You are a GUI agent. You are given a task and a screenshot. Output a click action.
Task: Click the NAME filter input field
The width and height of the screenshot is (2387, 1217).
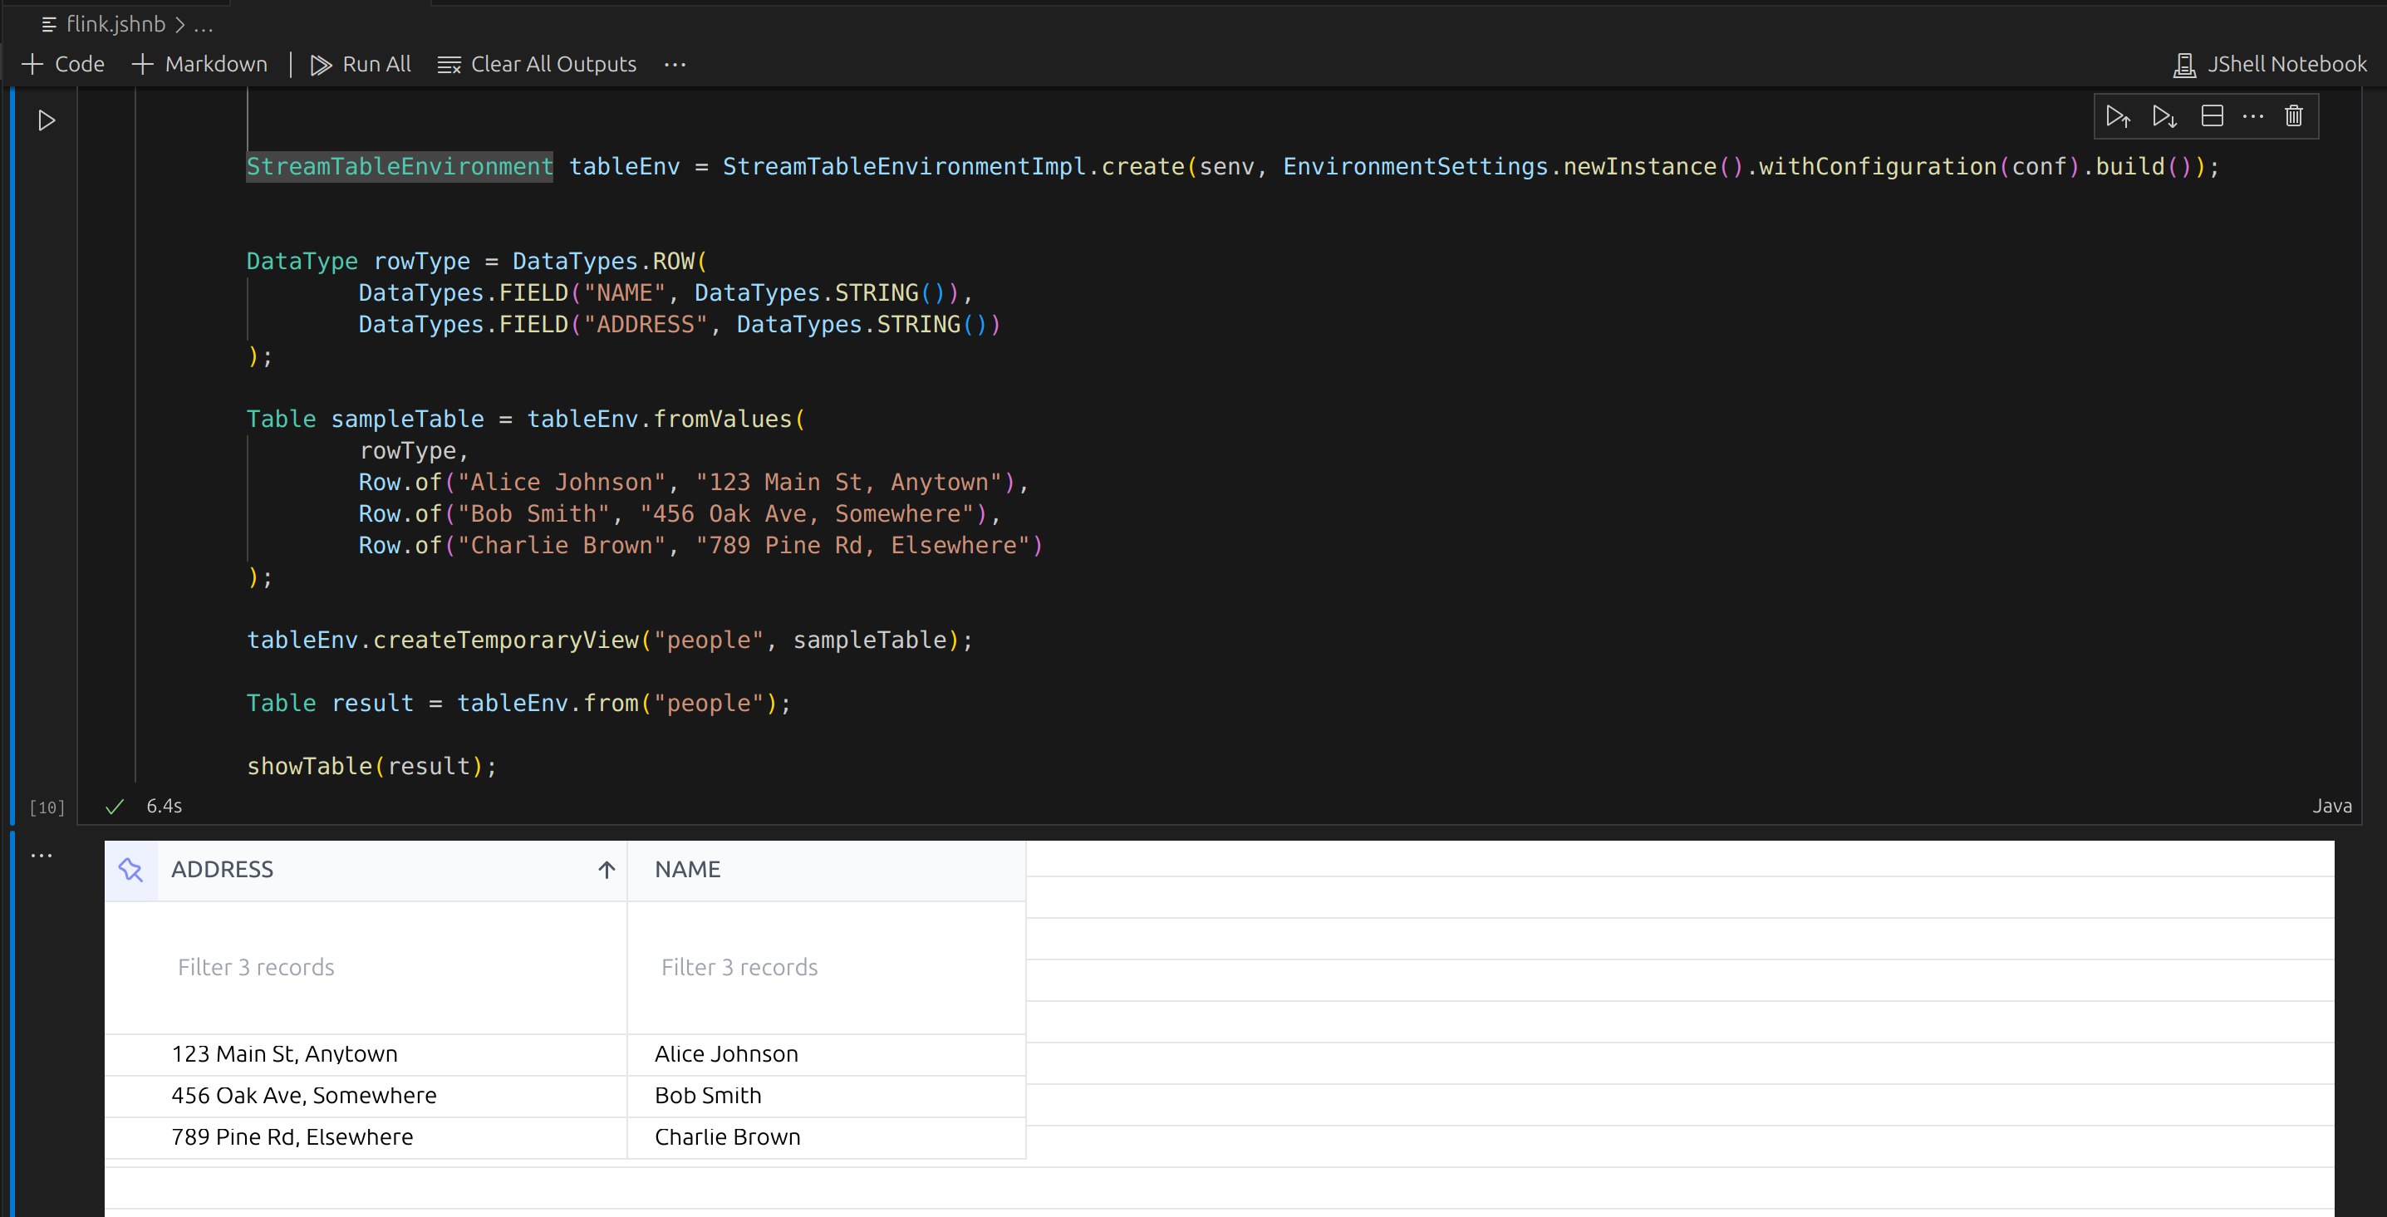click(825, 967)
